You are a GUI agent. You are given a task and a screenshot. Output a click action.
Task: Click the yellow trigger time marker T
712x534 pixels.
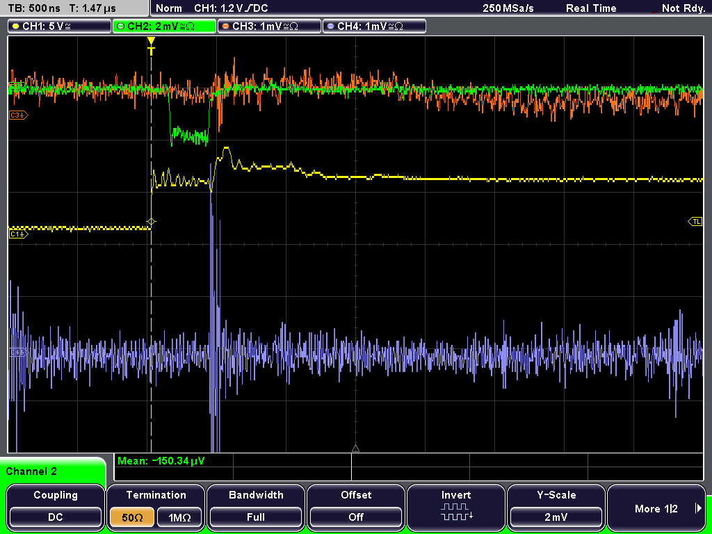point(151,46)
